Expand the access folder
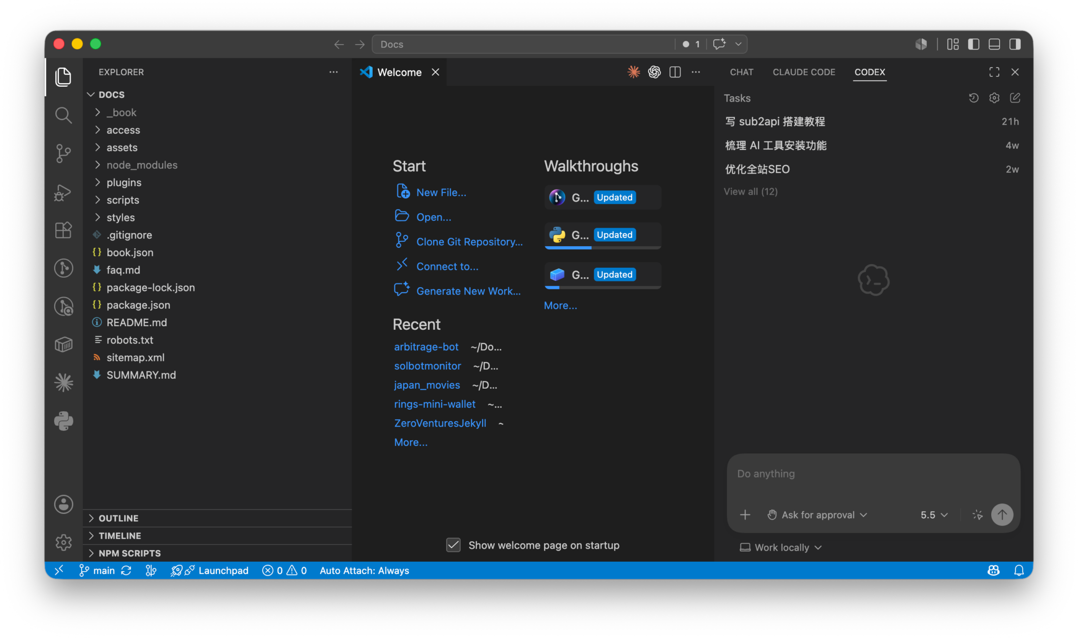This screenshot has width=1078, height=638. tap(123, 129)
